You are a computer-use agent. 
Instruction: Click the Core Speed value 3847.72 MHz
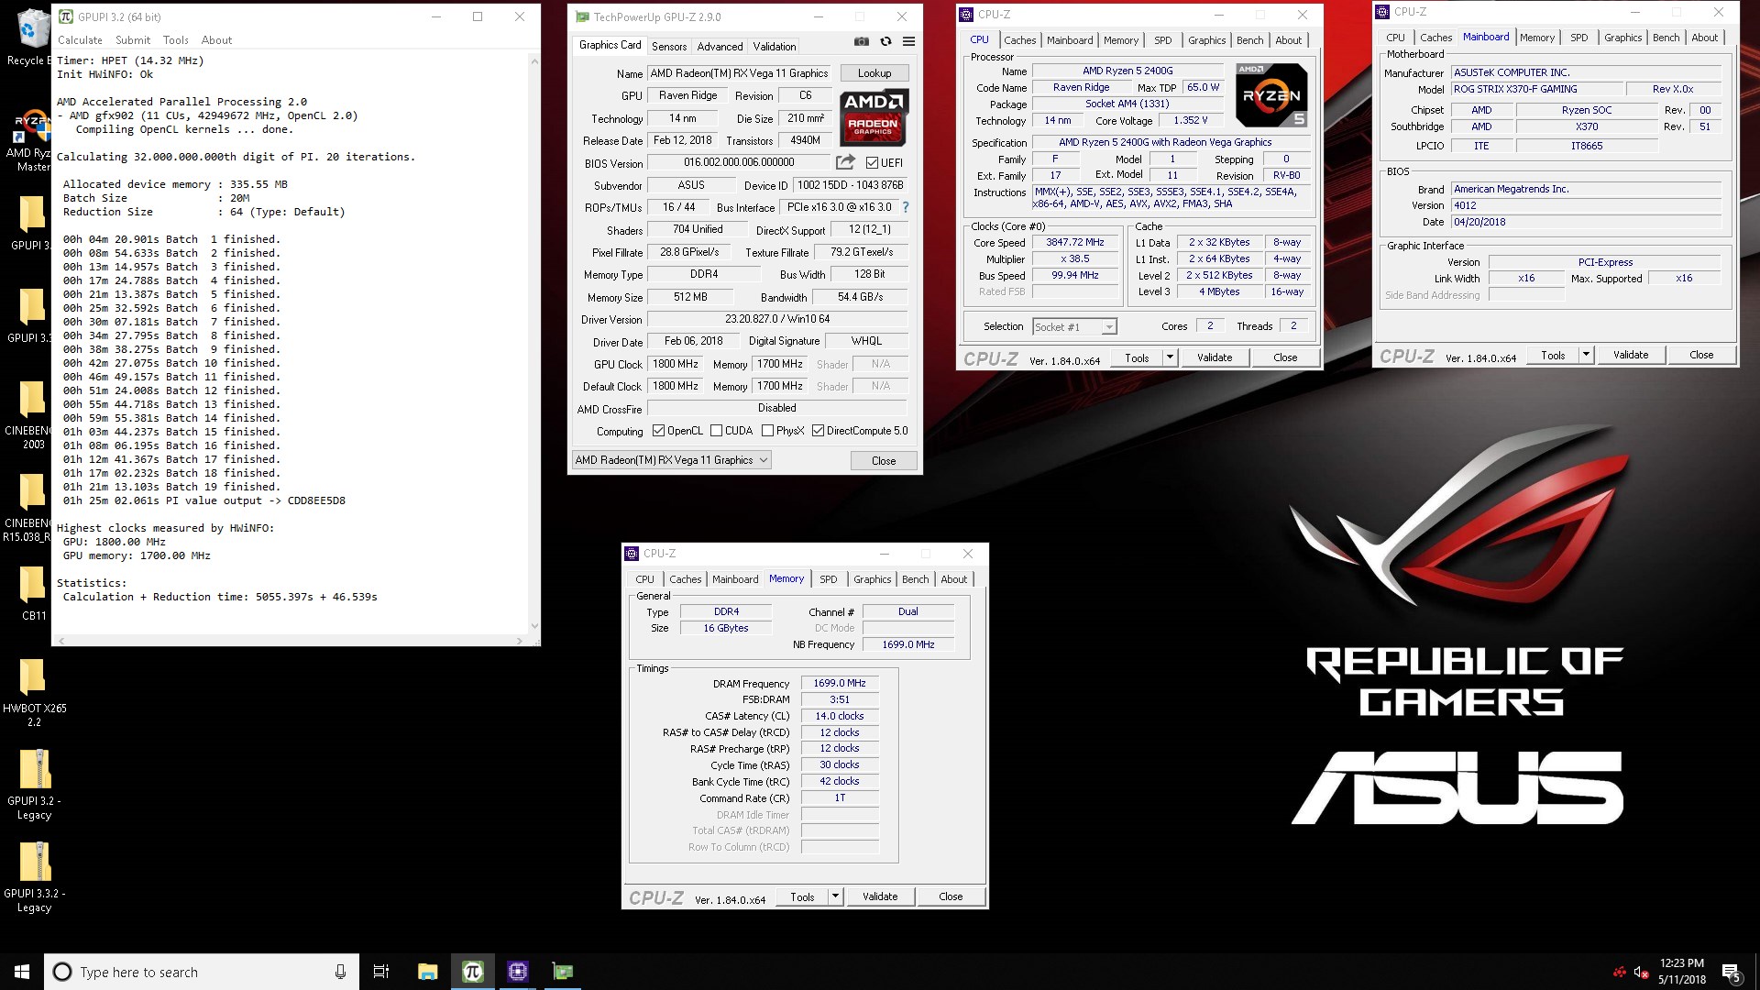point(1074,243)
